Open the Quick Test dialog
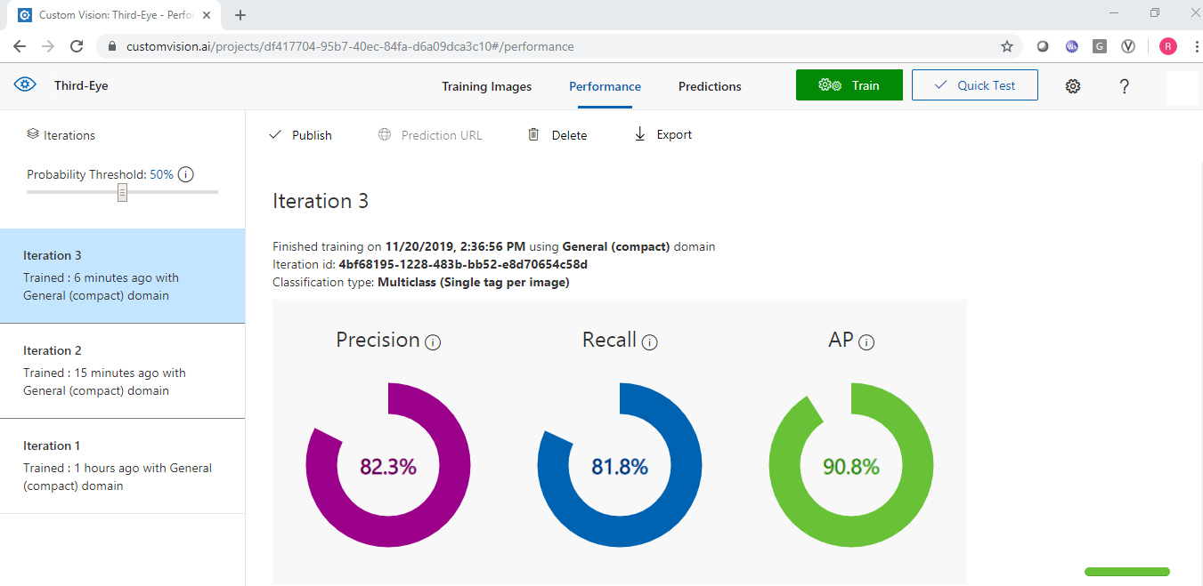The width and height of the screenshot is (1203, 586). point(974,85)
